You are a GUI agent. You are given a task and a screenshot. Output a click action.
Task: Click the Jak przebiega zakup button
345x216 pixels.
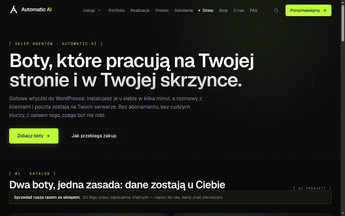coord(94,136)
